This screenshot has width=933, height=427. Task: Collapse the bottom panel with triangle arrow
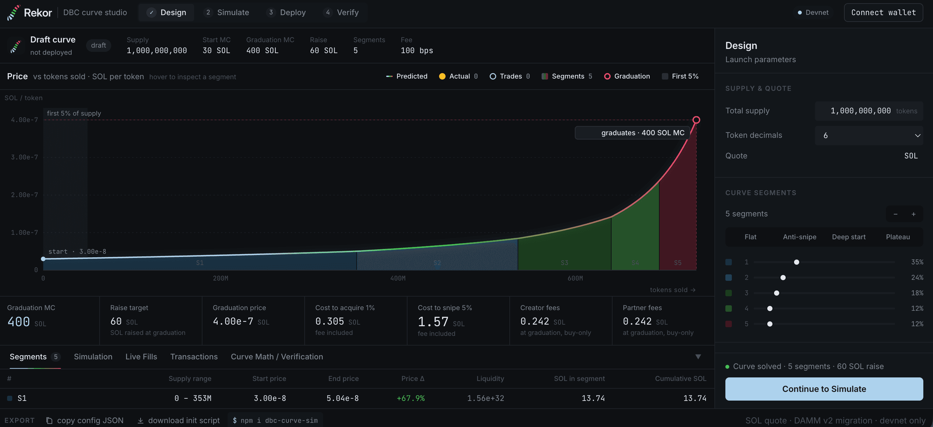pyautogui.click(x=698, y=357)
